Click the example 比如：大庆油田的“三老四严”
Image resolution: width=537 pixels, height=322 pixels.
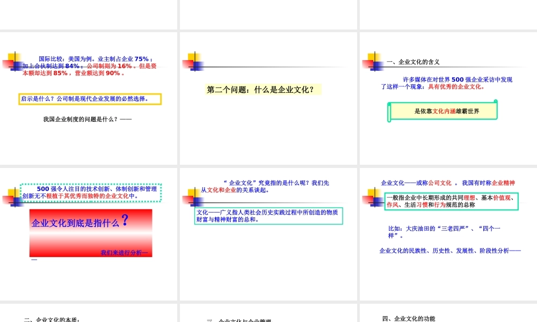click(x=444, y=232)
